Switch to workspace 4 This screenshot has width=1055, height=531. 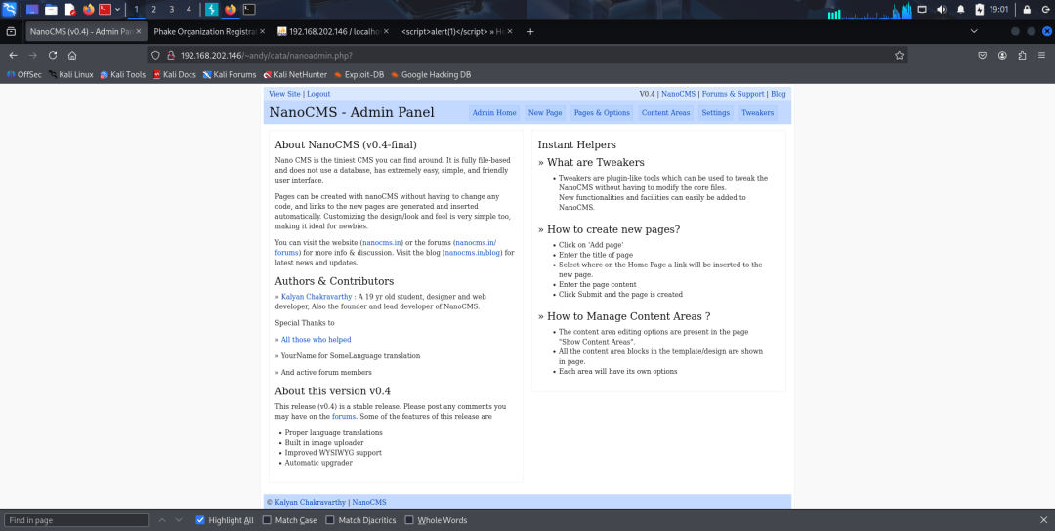coord(189,10)
